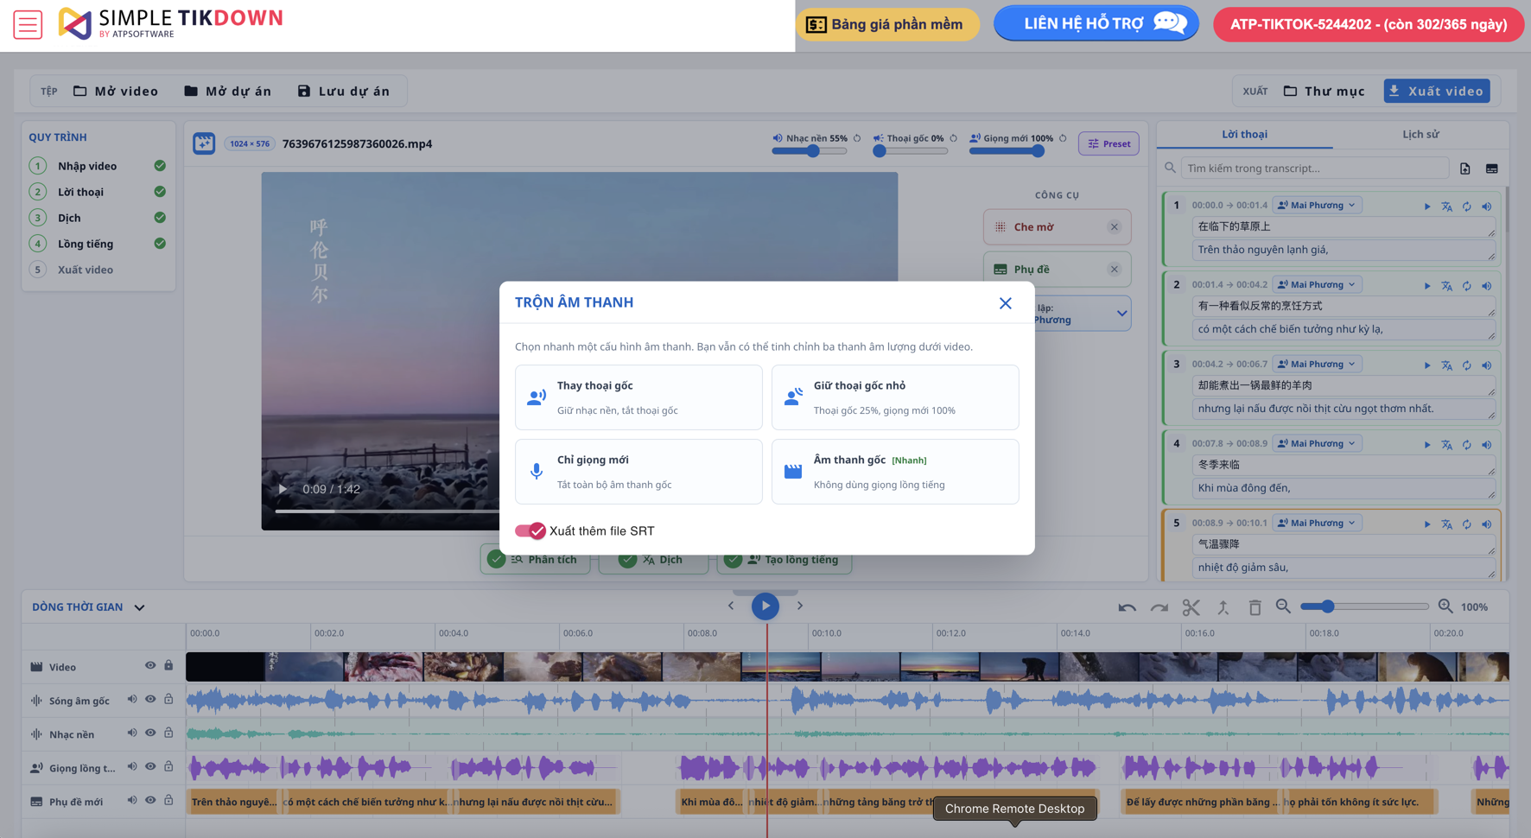Lock the Video track

pos(168,665)
